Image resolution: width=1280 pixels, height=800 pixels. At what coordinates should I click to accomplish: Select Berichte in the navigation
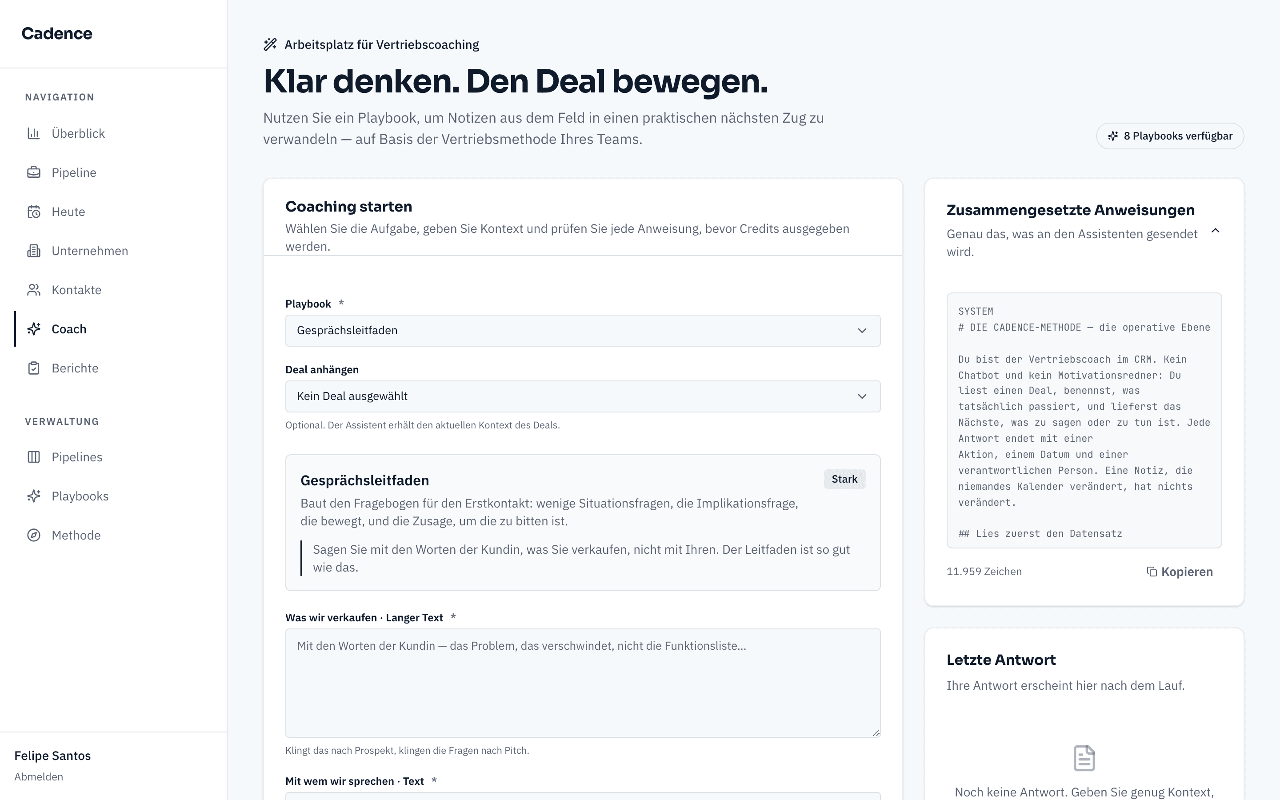113,368
